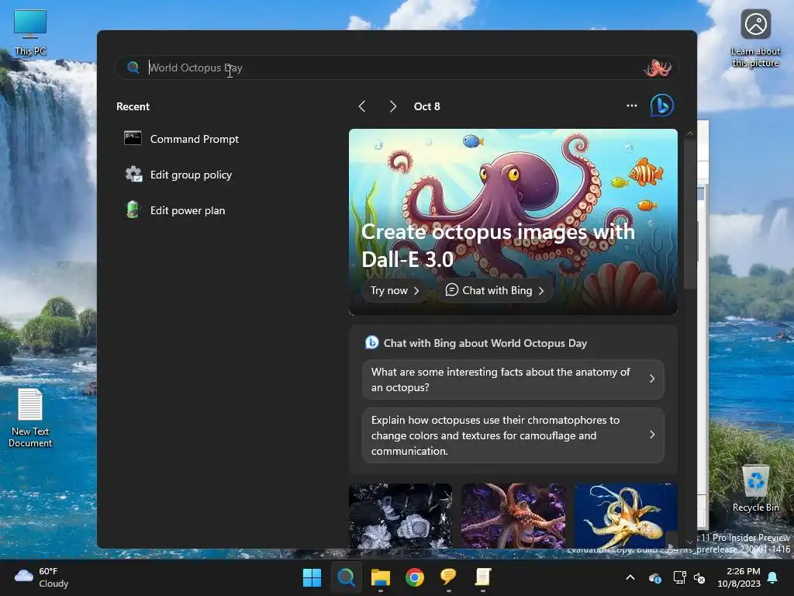Click the scrollbar down arrow

689,542
